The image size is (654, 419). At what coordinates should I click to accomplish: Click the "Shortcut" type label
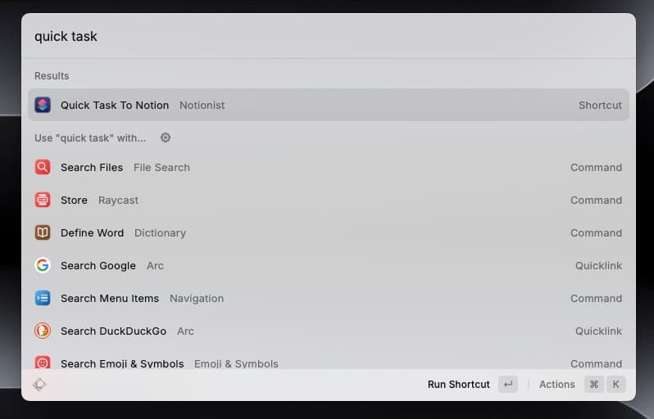tap(600, 106)
